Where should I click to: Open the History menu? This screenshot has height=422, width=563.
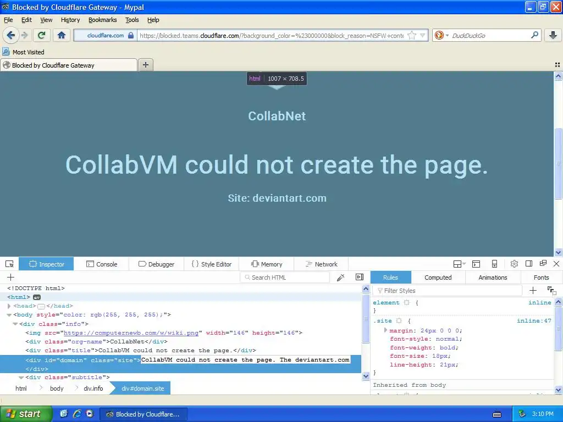[x=70, y=20]
